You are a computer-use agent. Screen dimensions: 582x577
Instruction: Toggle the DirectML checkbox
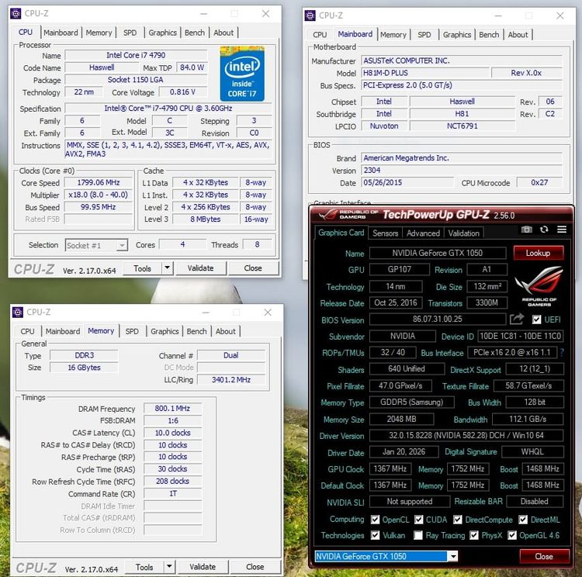tap(523, 520)
